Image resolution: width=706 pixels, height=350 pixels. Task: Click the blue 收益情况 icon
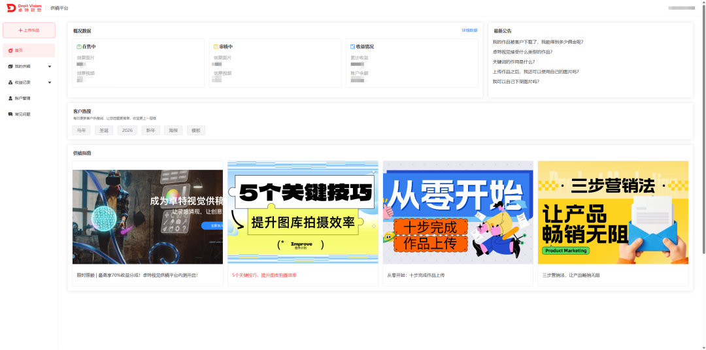pos(353,46)
